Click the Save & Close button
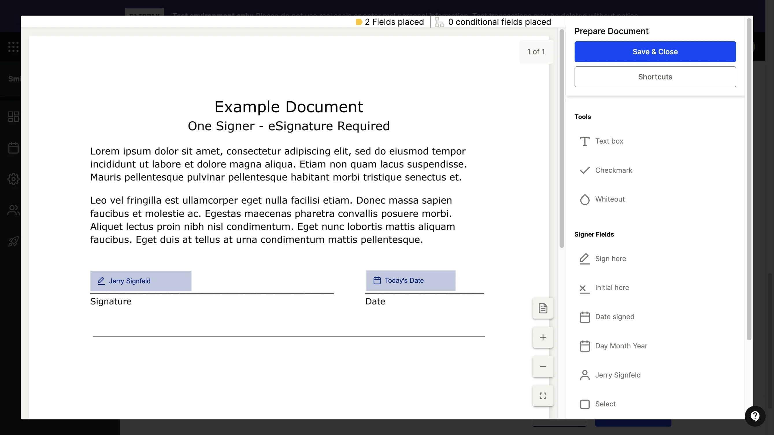This screenshot has width=774, height=435. (x=655, y=52)
